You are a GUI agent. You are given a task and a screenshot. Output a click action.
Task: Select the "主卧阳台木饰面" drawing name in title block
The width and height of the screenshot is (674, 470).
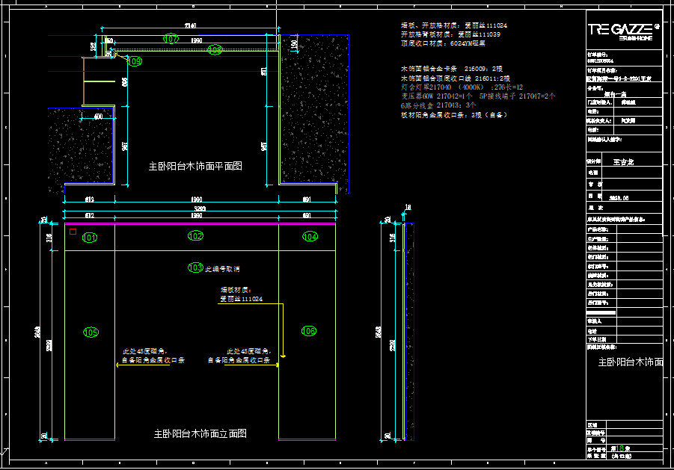pos(631,362)
